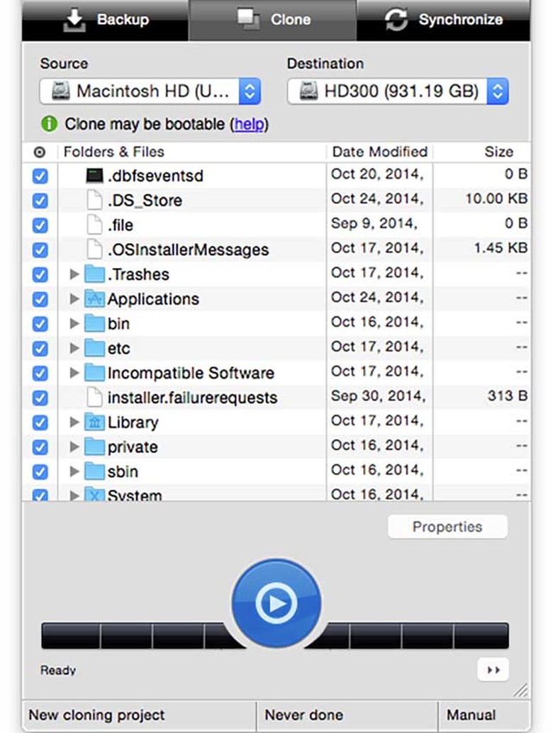Click the green info icon beside bootable notice
553x733 pixels.
49,124
